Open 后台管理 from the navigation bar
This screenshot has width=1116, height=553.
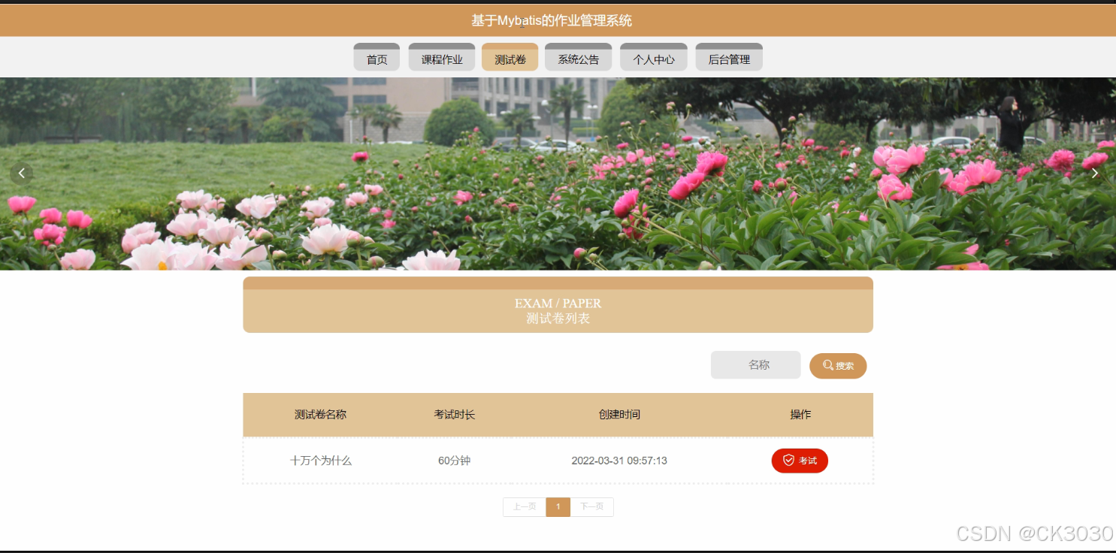coord(728,56)
